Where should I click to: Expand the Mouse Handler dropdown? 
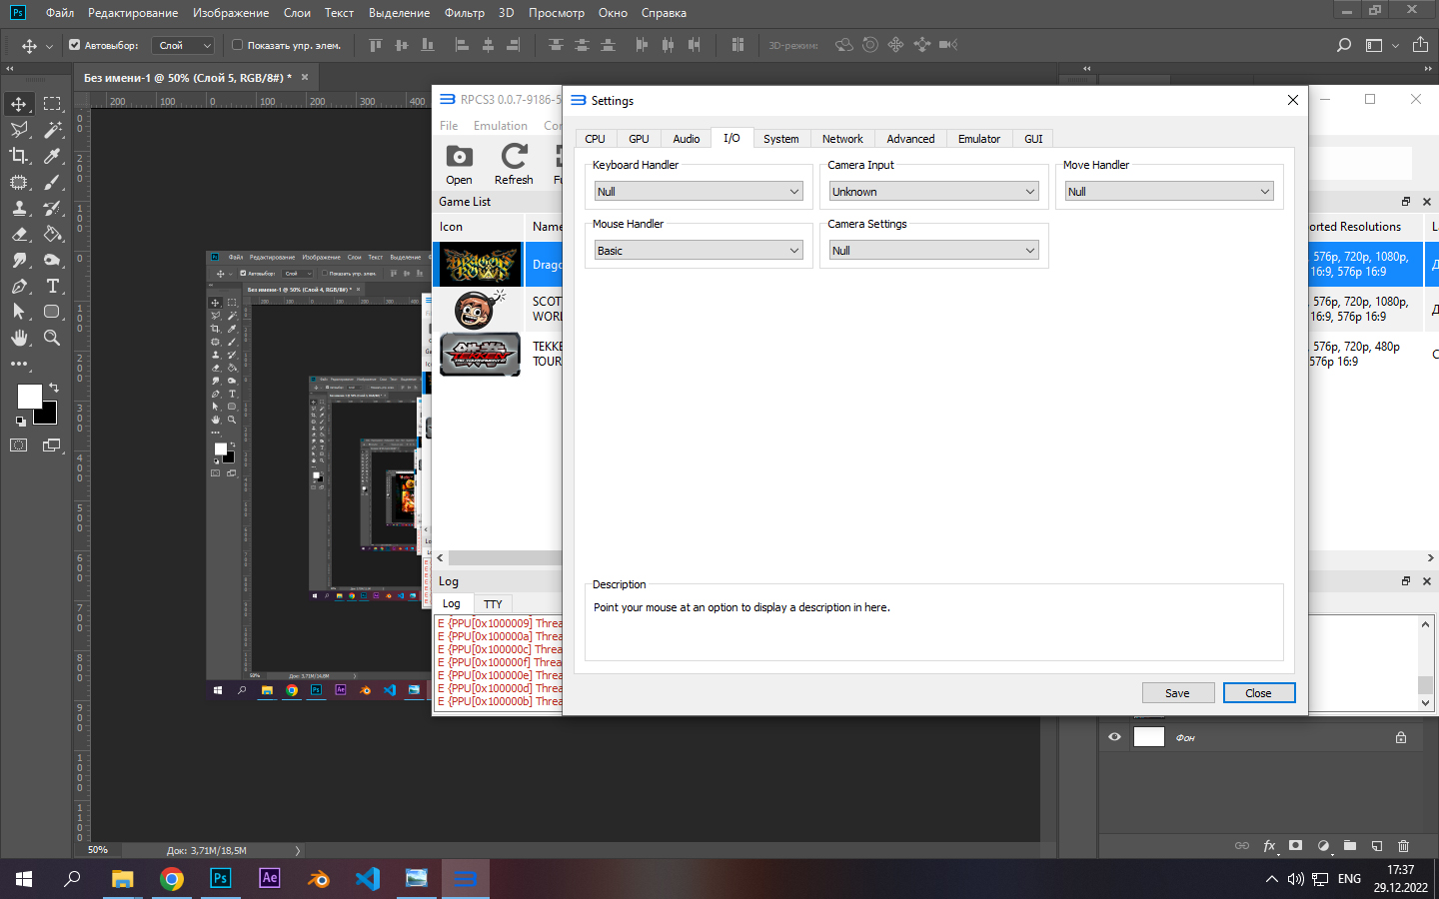699,251
